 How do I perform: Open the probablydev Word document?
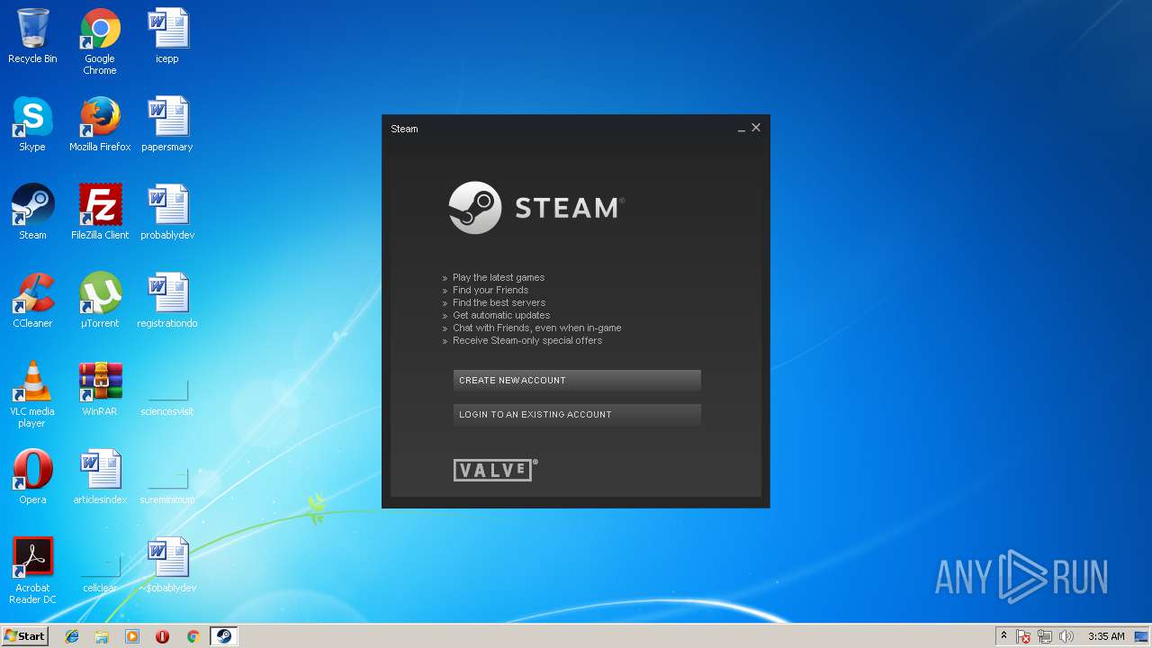167,212
